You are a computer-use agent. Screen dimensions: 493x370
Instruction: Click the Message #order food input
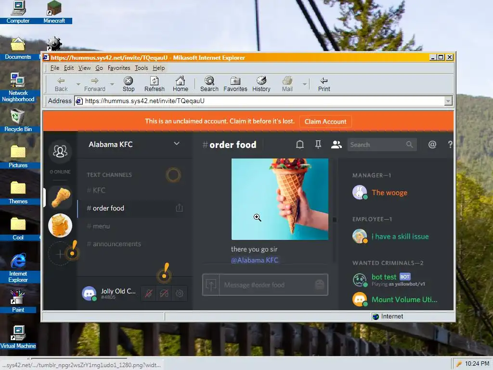[x=267, y=285]
